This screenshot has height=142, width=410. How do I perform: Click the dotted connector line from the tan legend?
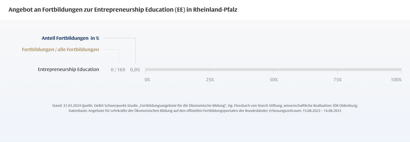[119, 56]
